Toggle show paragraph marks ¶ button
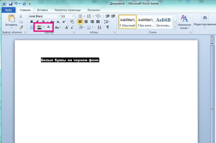This screenshot has height=143, width=216. (107, 27)
